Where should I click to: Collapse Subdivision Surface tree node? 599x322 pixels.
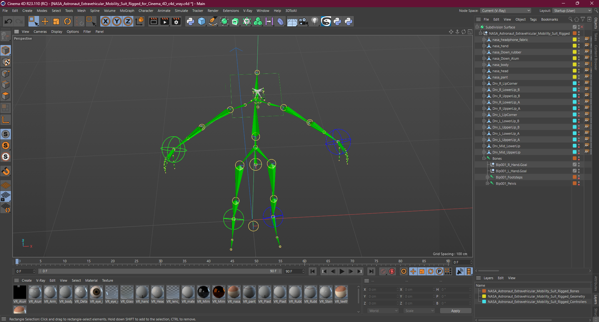[x=477, y=27]
